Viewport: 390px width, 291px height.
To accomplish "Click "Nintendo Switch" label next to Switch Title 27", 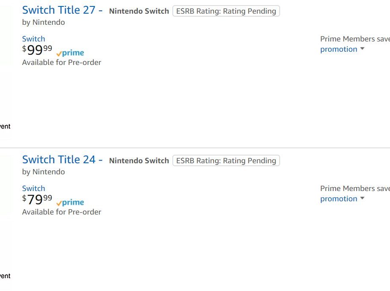I will [139, 11].
